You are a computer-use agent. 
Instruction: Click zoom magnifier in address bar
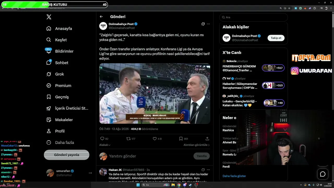pos(281,8)
